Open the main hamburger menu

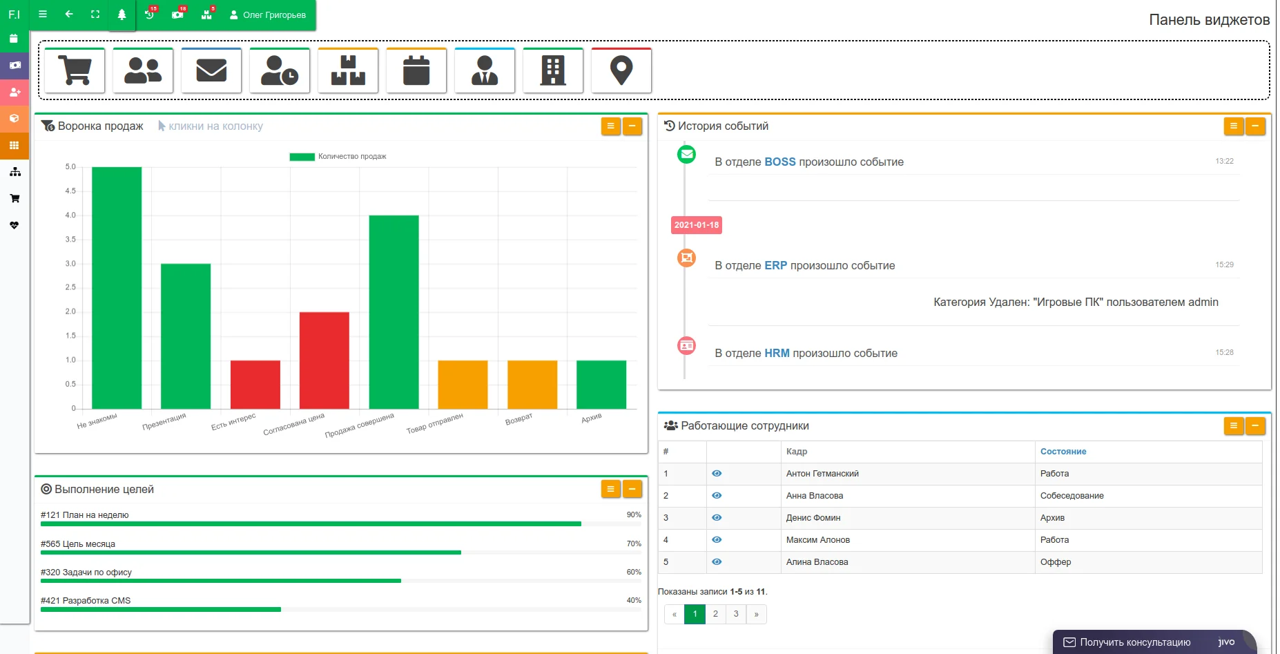point(43,14)
